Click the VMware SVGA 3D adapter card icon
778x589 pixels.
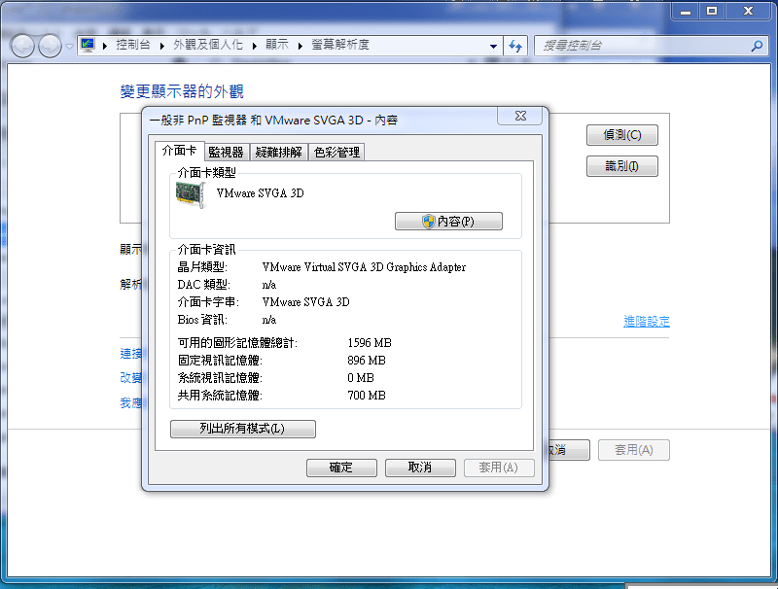click(191, 194)
